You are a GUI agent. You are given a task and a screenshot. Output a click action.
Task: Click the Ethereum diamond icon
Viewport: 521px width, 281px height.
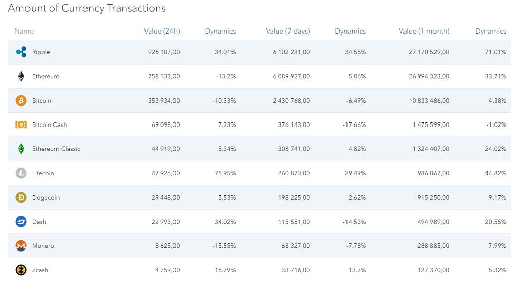[x=21, y=76]
